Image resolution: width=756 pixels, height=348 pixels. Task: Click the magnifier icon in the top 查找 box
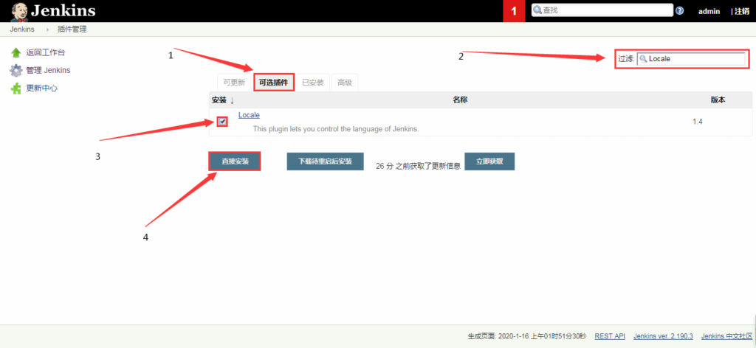[537, 10]
